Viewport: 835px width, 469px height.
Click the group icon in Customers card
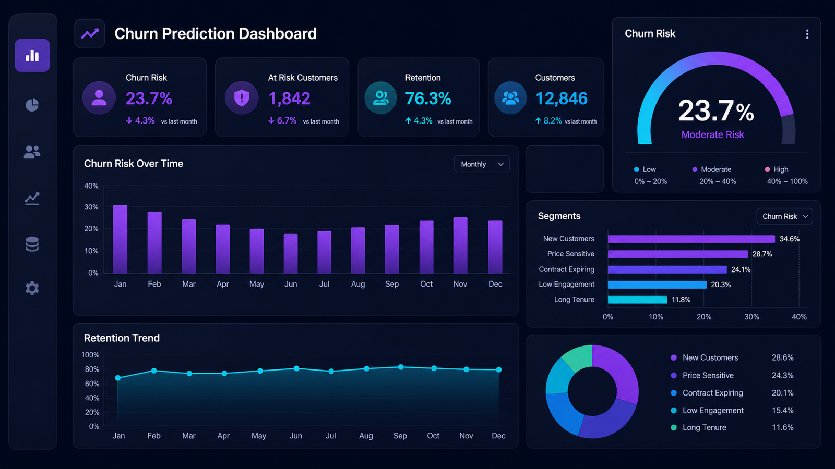pos(510,97)
